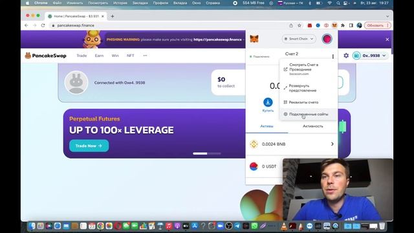Click the user bunny avatar on profile card
The width and height of the screenshot is (414, 233).
[x=76, y=83]
